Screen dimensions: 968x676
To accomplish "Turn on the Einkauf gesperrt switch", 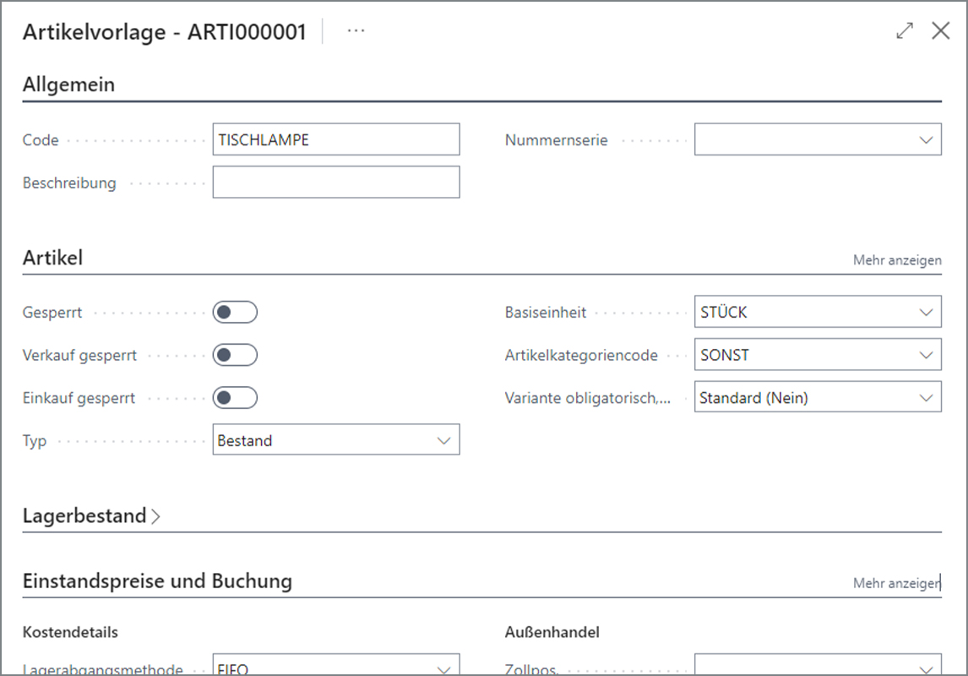I will point(235,398).
